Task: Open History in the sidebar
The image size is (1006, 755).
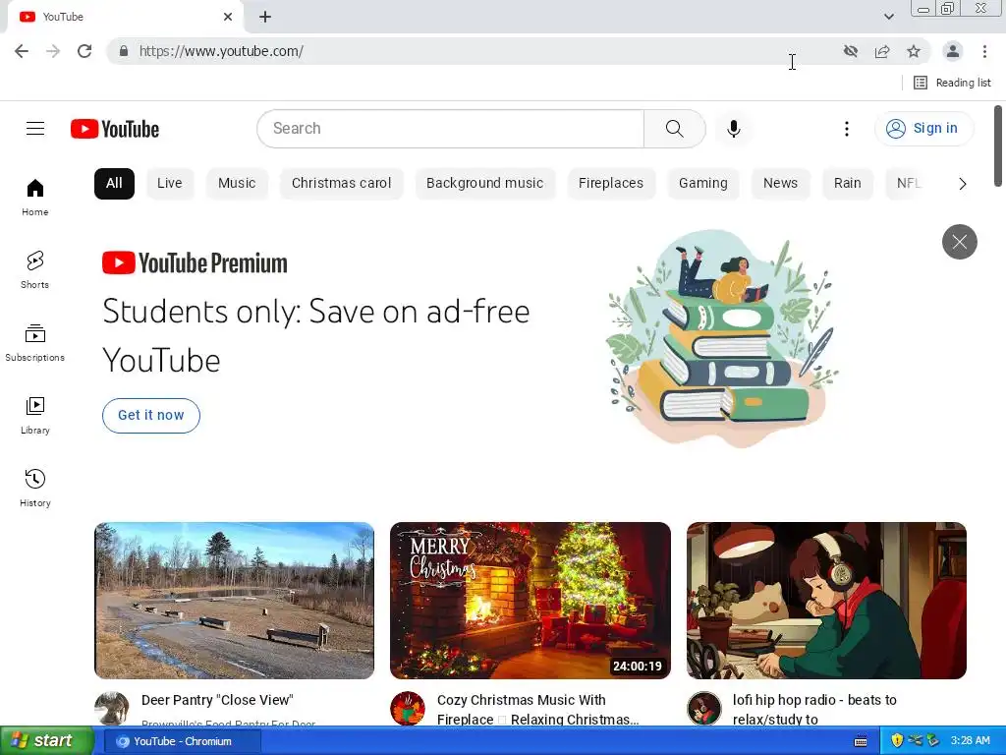Action: click(34, 488)
